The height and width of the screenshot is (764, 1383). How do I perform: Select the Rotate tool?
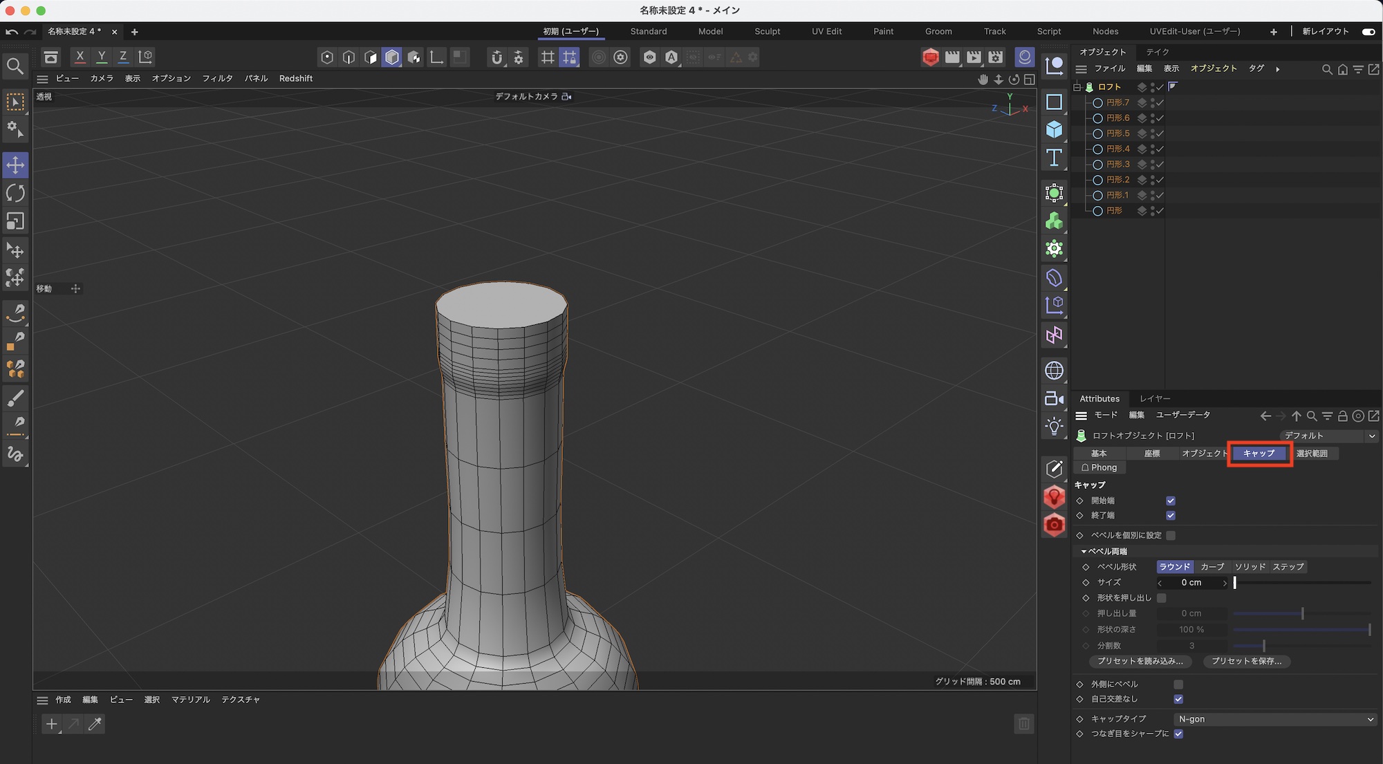[15, 193]
